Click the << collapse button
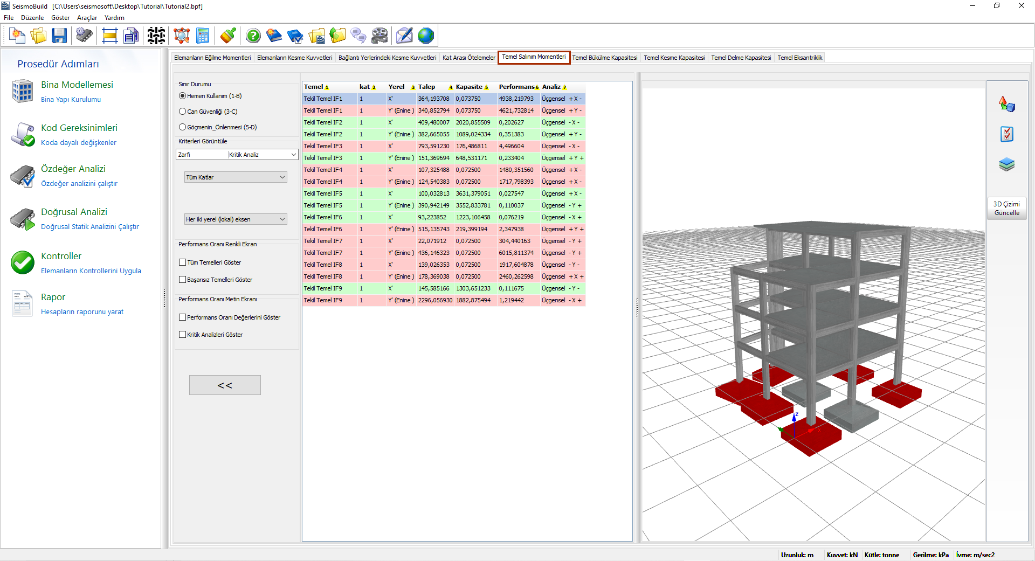Viewport: 1035px width, 561px height. pyautogui.click(x=225, y=385)
